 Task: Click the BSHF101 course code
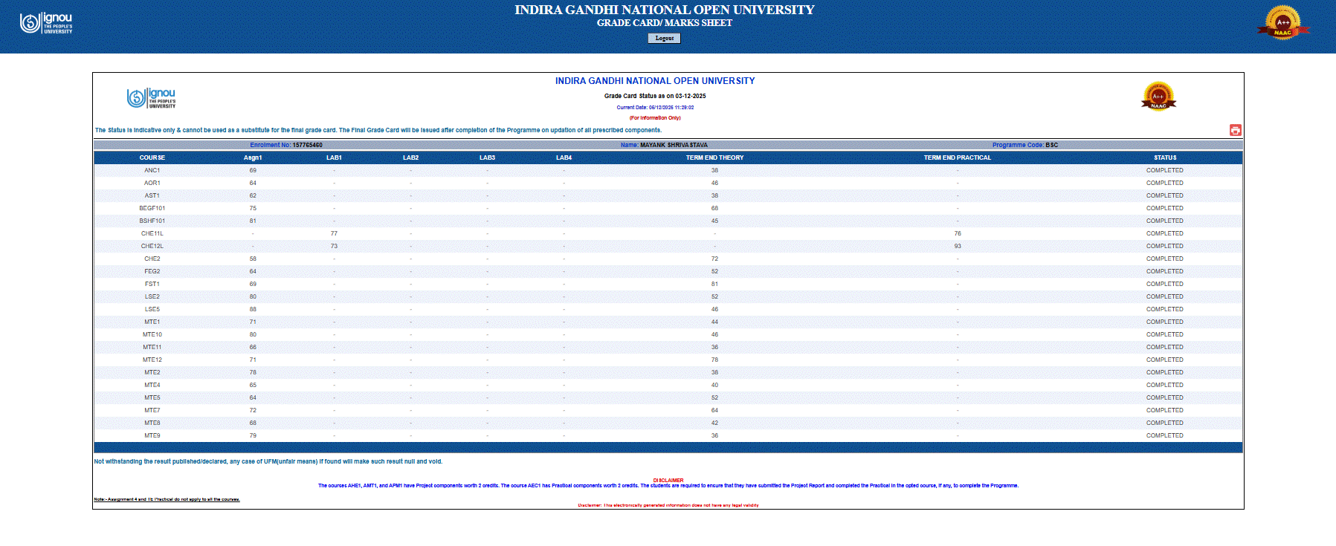pos(152,221)
